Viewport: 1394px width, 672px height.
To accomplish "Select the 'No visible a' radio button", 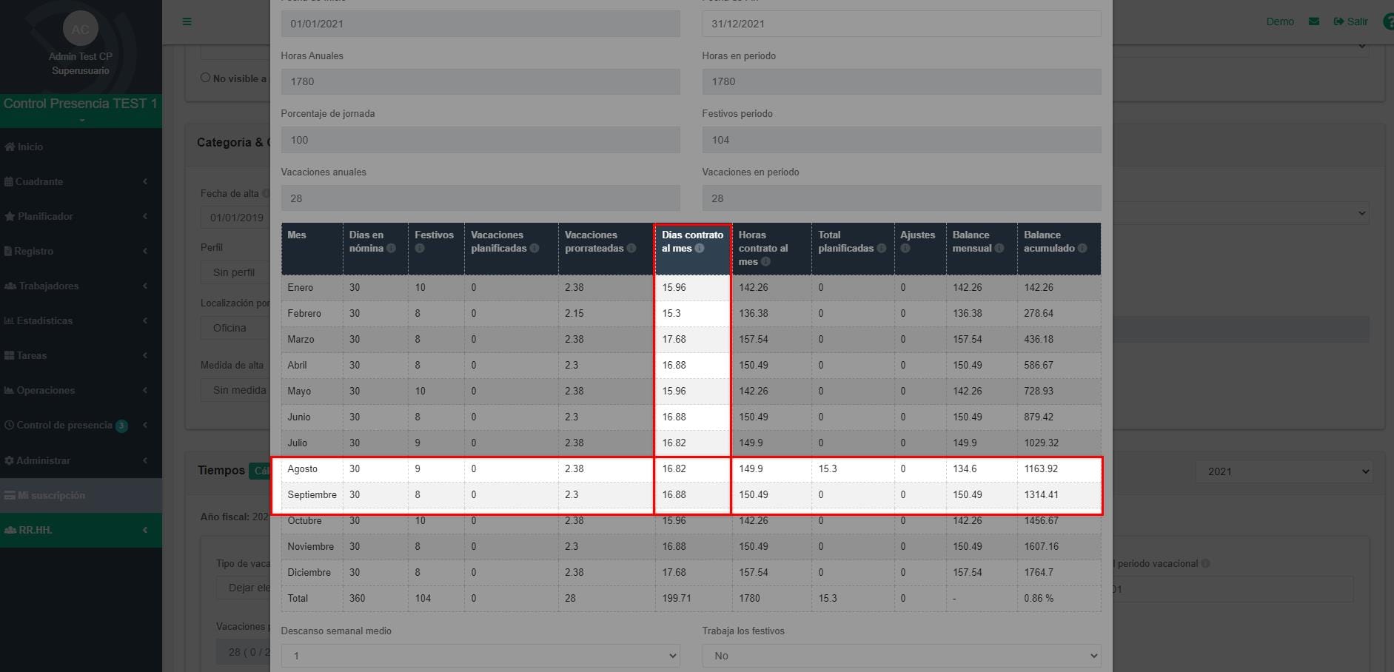I will 206,78.
